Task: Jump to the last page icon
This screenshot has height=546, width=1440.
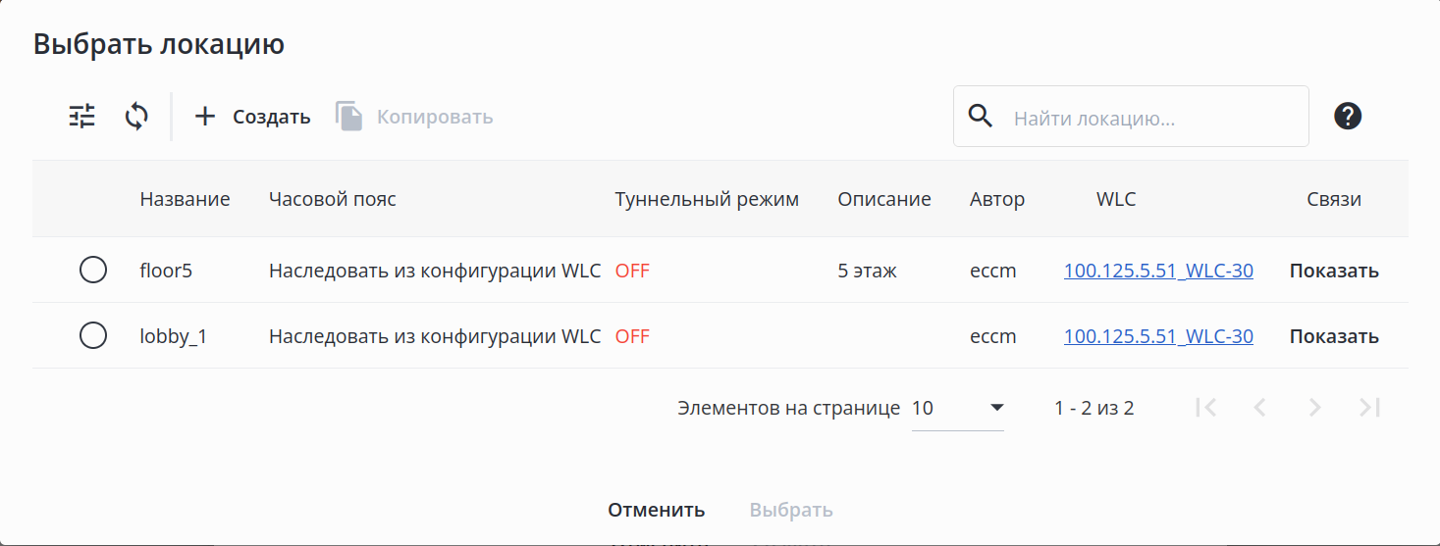Action: tap(1369, 408)
